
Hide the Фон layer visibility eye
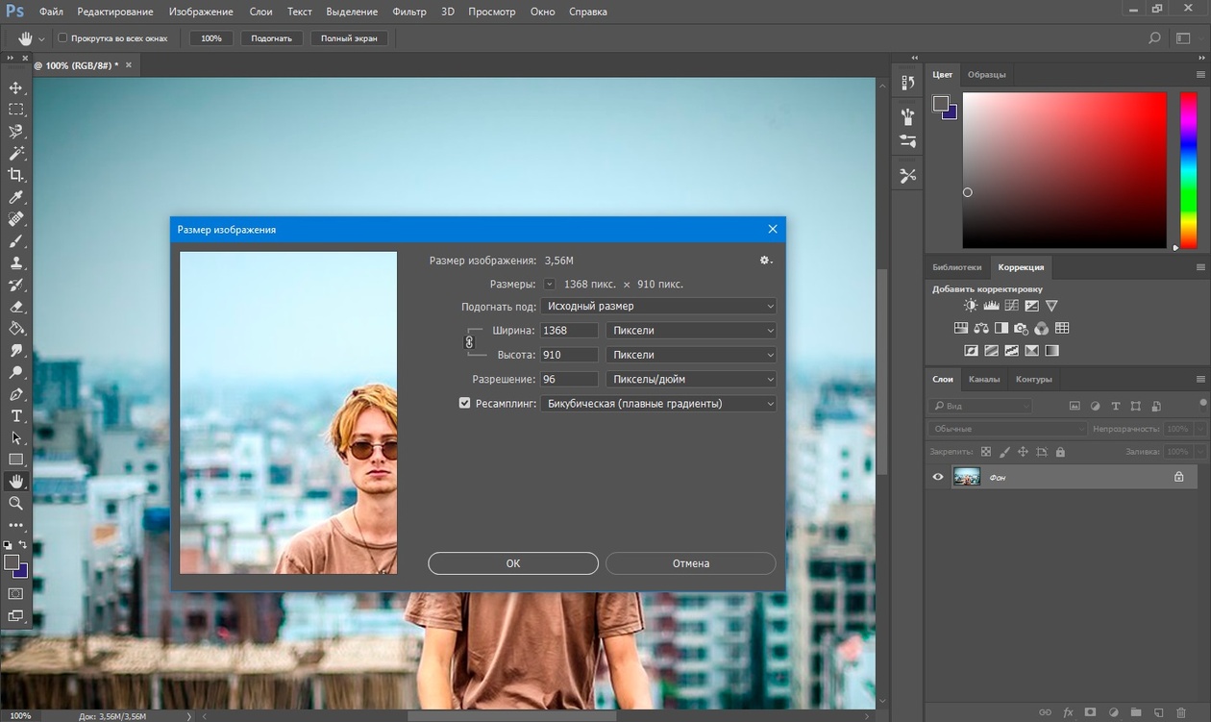pyautogui.click(x=939, y=477)
